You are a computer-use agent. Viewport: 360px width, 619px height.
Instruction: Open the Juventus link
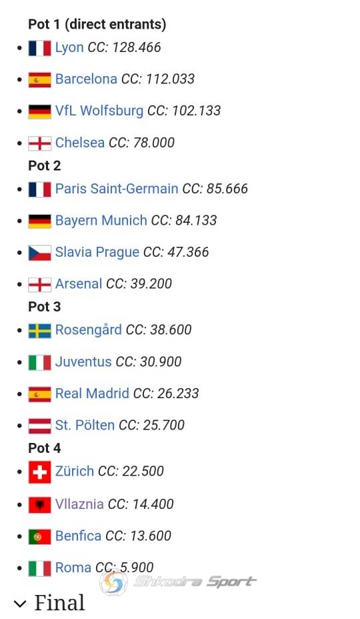tap(83, 362)
